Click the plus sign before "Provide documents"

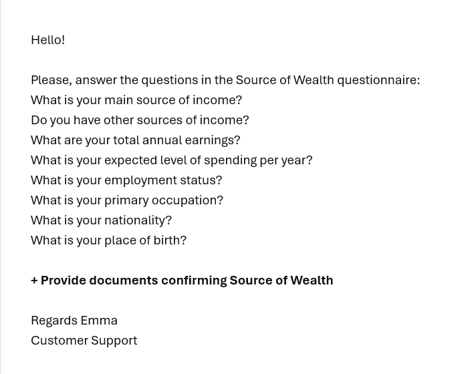(x=34, y=280)
